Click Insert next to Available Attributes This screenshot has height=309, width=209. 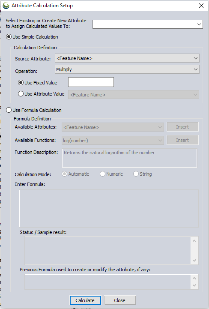182,127
